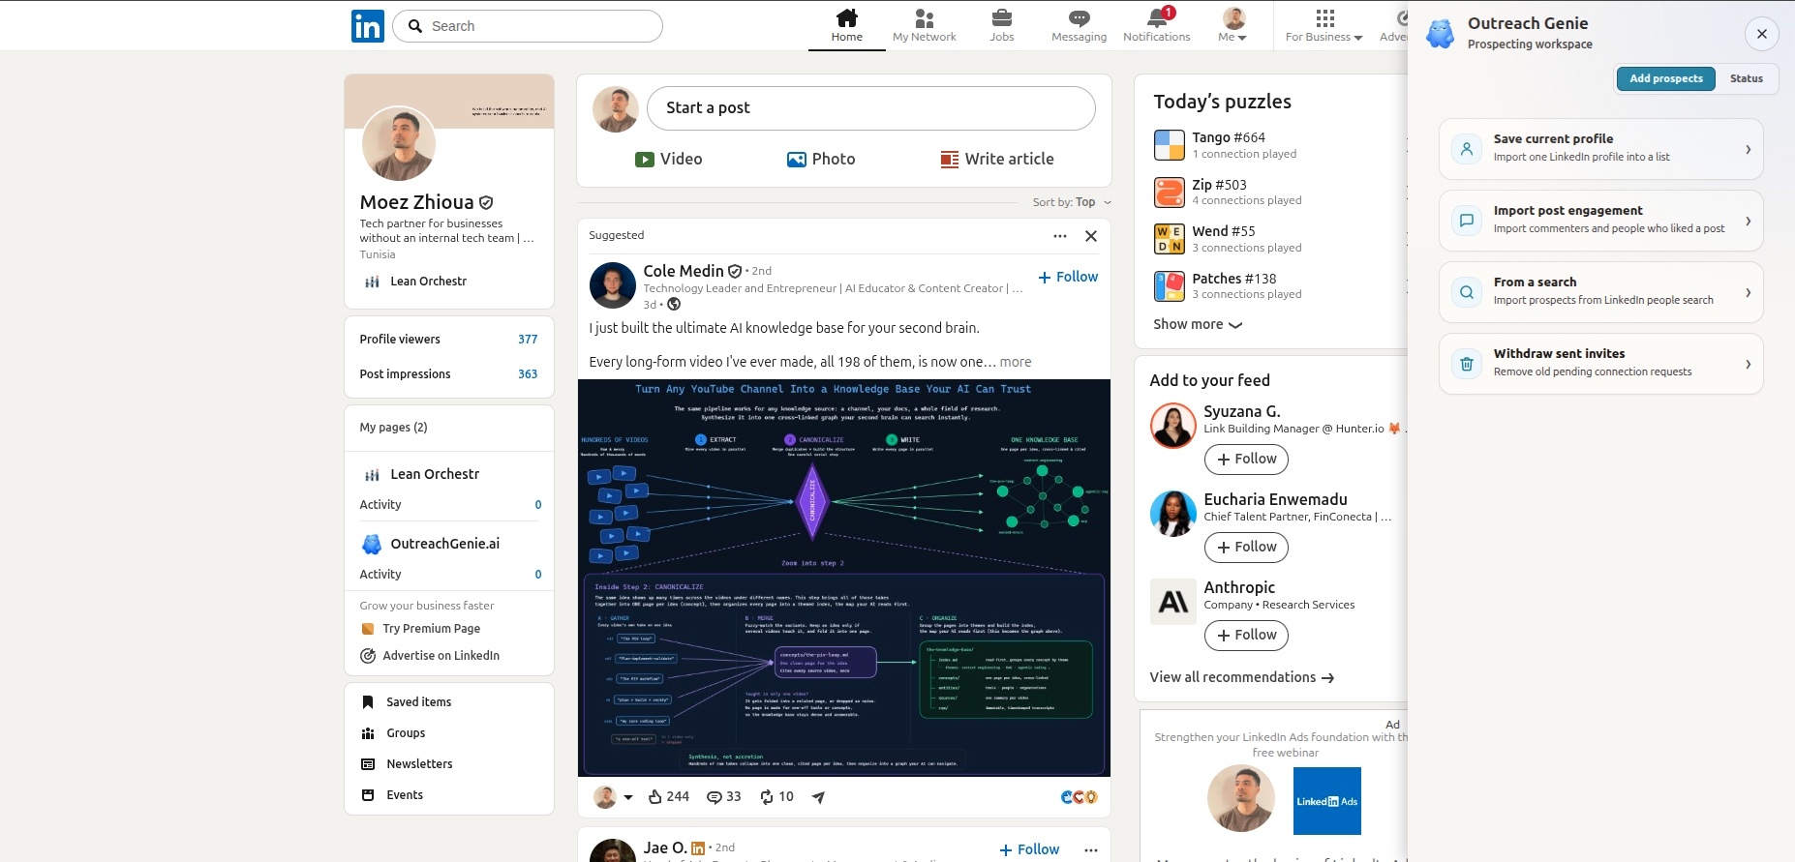
Task: Open the knowledge base diagram image
Action: 844,578
